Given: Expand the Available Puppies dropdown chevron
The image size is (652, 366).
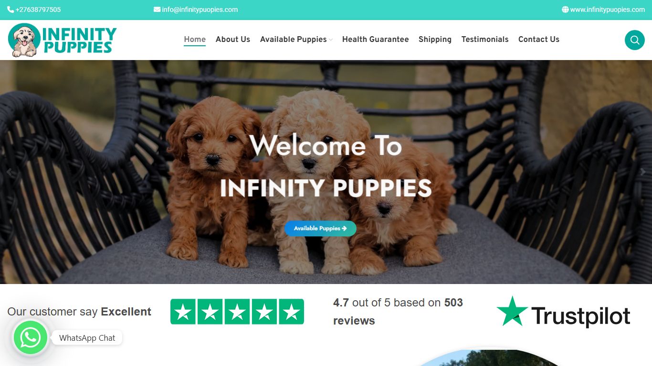Looking at the screenshot, I should [x=331, y=40].
